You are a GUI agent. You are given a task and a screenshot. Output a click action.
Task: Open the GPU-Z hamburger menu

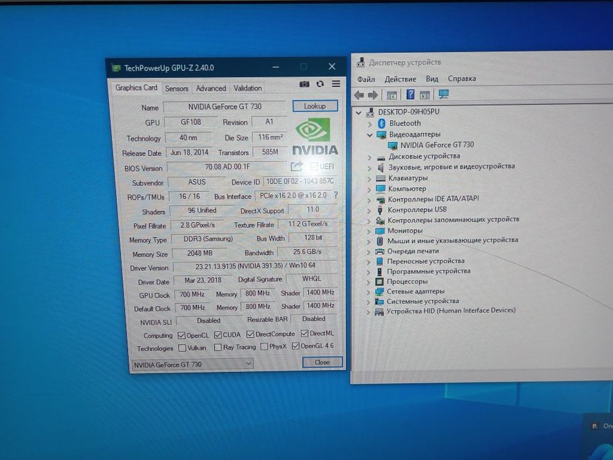[336, 83]
